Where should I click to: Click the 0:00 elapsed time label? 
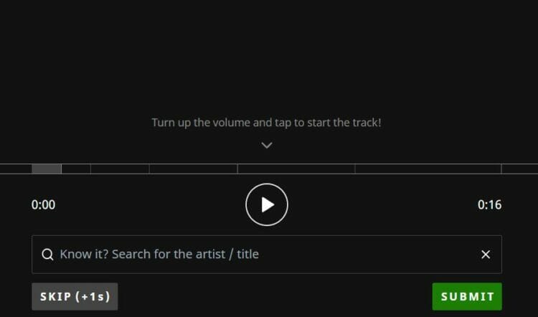click(43, 205)
